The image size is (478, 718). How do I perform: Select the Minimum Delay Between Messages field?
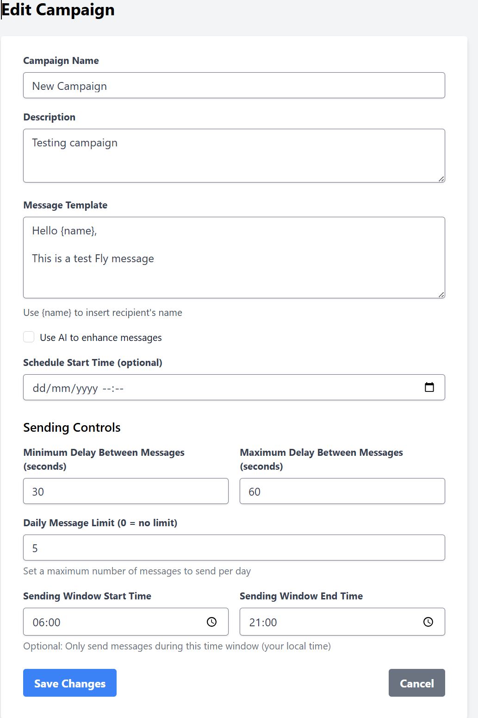(125, 491)
